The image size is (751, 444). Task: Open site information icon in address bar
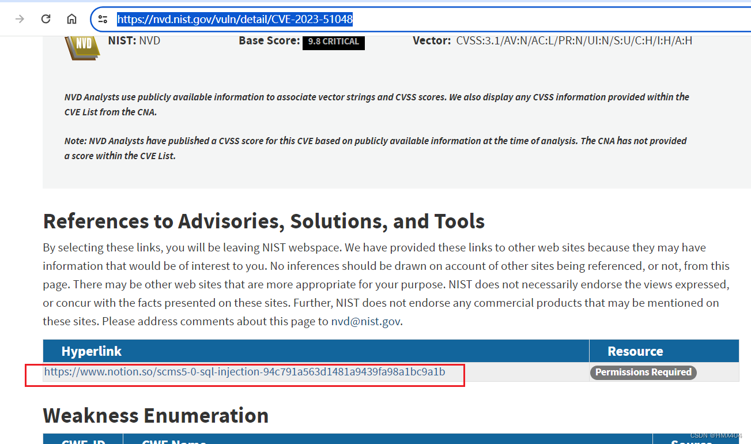(x=103, y=19)
